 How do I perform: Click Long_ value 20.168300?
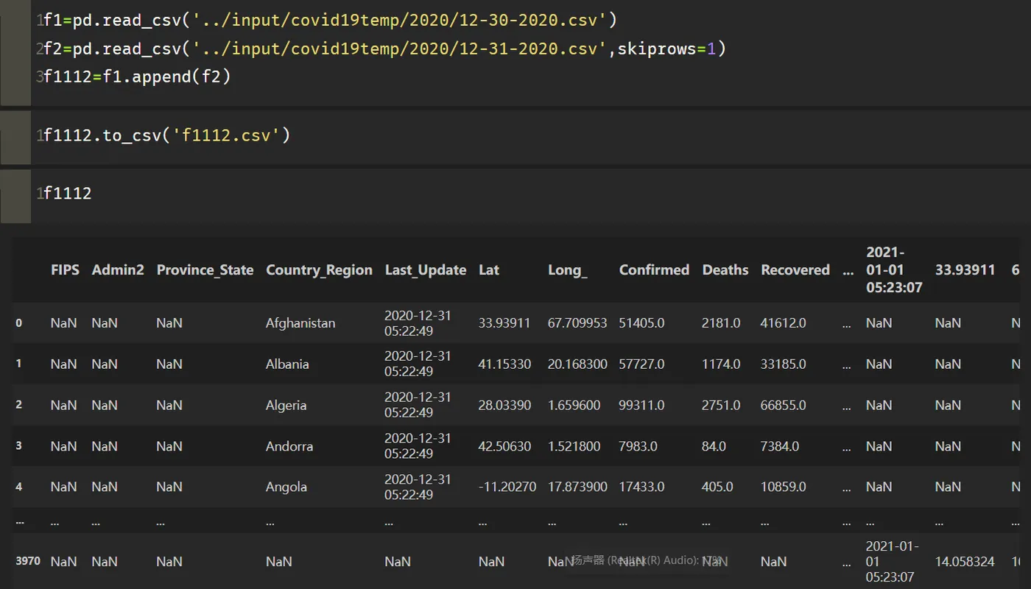tap(577, 364)
